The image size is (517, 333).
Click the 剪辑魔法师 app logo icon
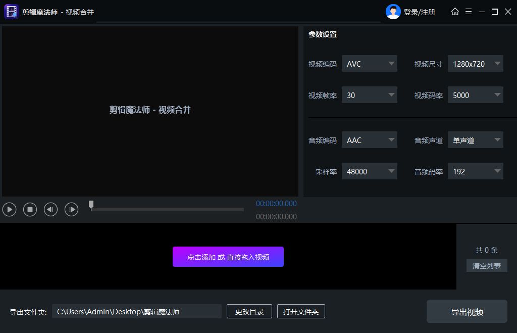11,12
